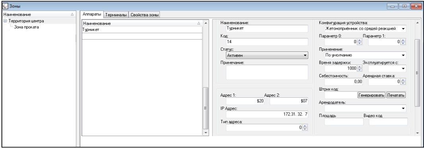
Task: Click the Примечание text area
Action: tap(267, 72)
